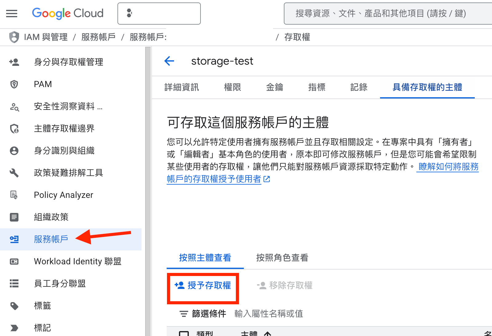Click the 標籤 tag icon in sidebar
The image size is (492, 336).
(x=14, y=306)
